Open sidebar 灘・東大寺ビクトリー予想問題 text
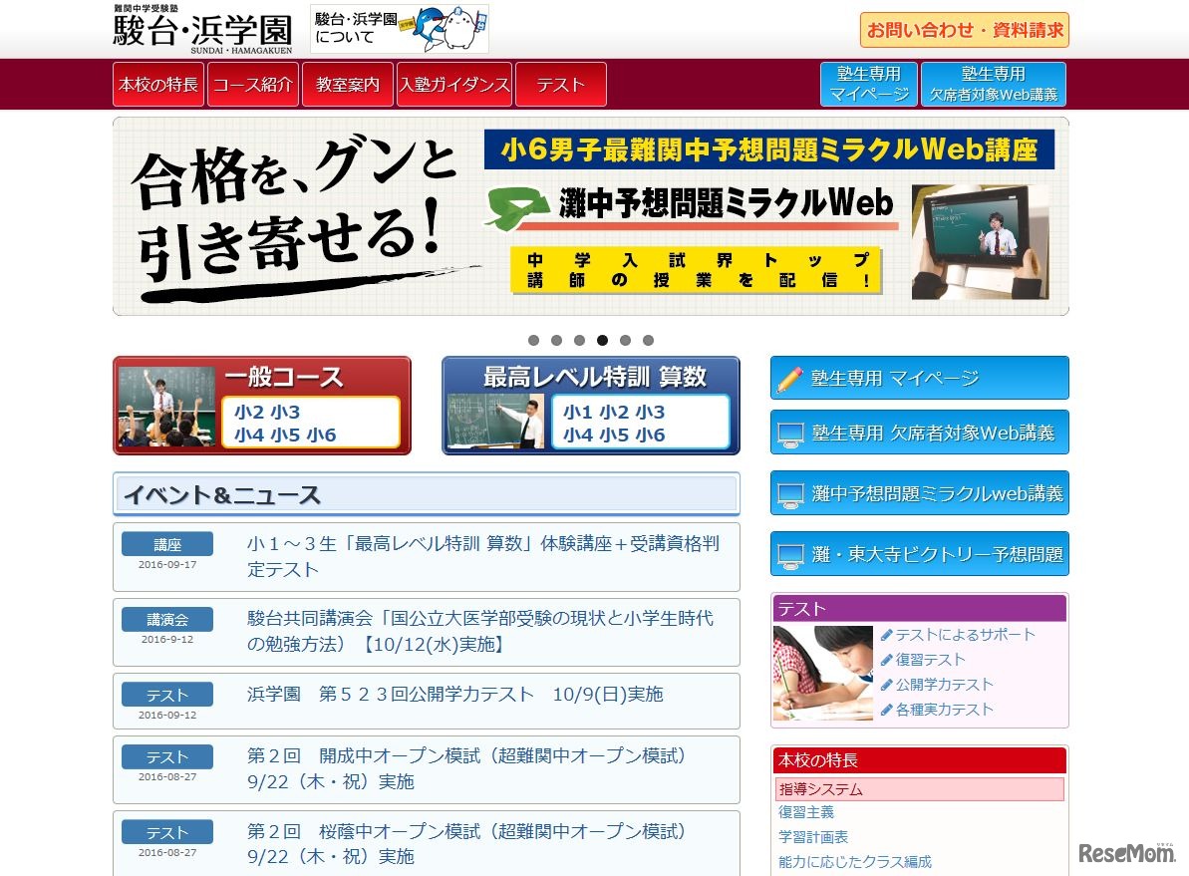The width and height of the screenshot is (1189, 876). [x=937, y=554]
